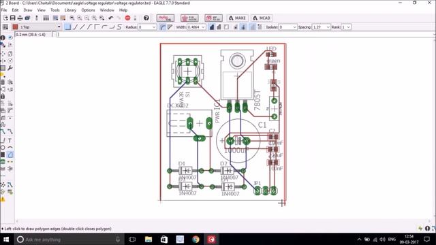Click Task View taskbar icon
Viewport: 436px width, 245px height.
coord(132,239)
